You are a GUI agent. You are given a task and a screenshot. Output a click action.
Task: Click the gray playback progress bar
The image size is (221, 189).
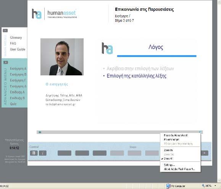point(120,132)
